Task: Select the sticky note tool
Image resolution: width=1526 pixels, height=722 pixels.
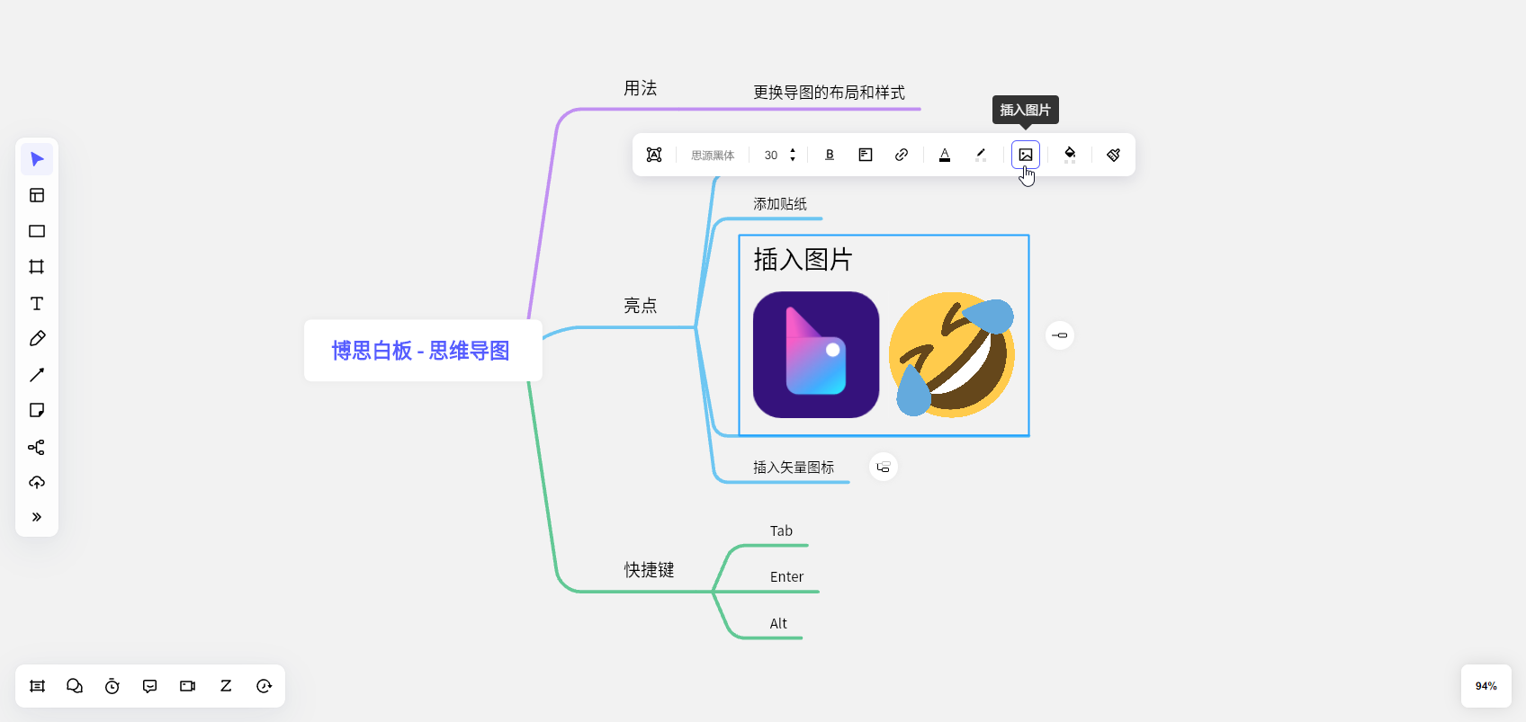Action: tap(37, 410)
